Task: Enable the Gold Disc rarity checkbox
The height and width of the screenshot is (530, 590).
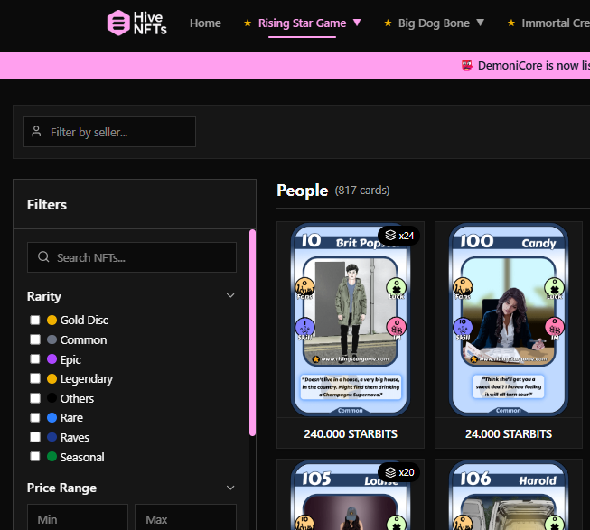Action: pos(35,321)
